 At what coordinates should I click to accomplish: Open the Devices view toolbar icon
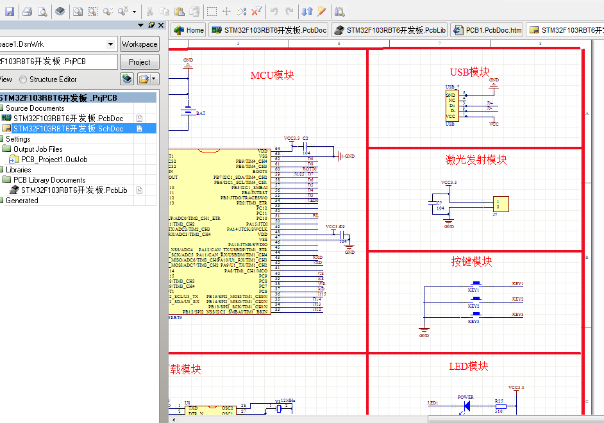click(60, 12)
